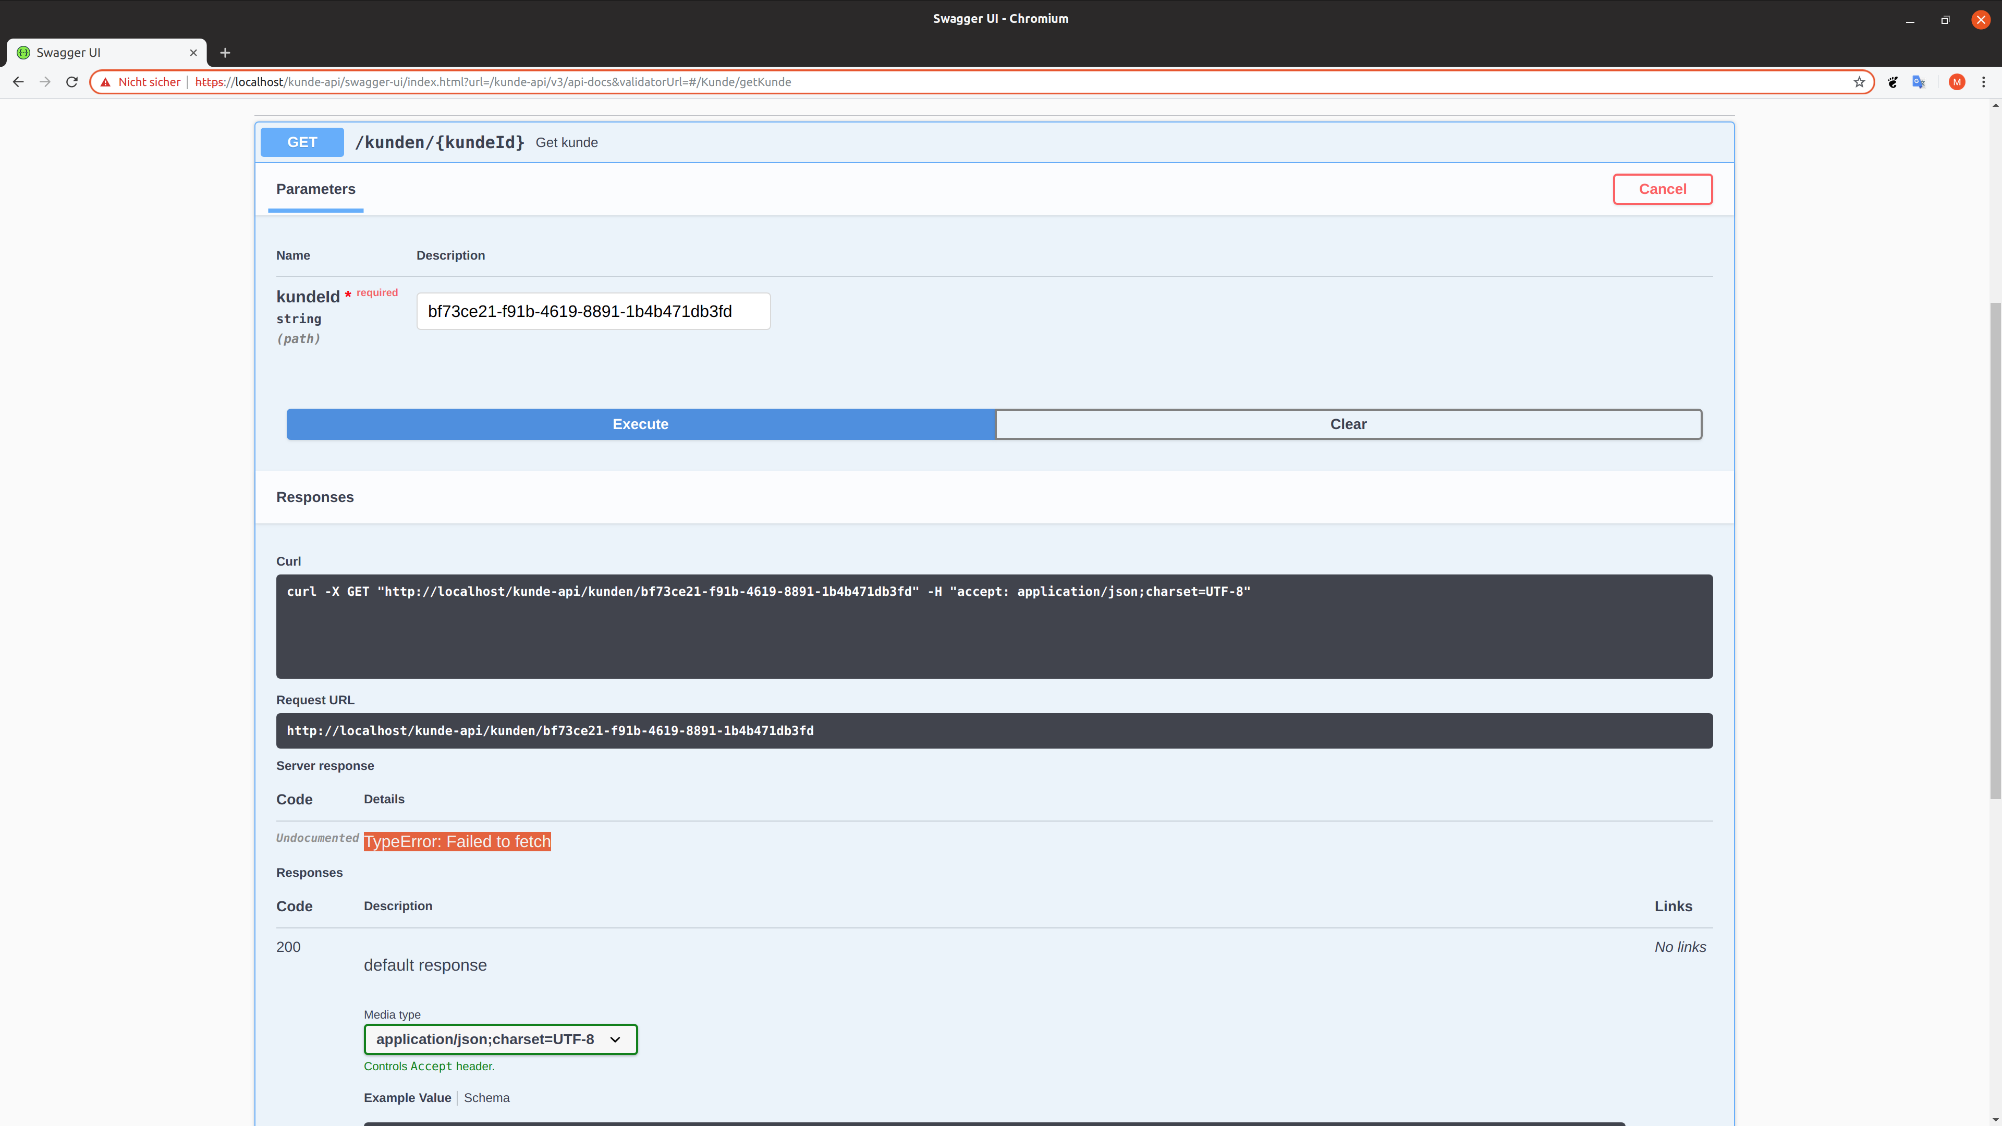Open the Google Translate extension icon
This screenshot has width=2002, height=1126.
pos(1919,82)
